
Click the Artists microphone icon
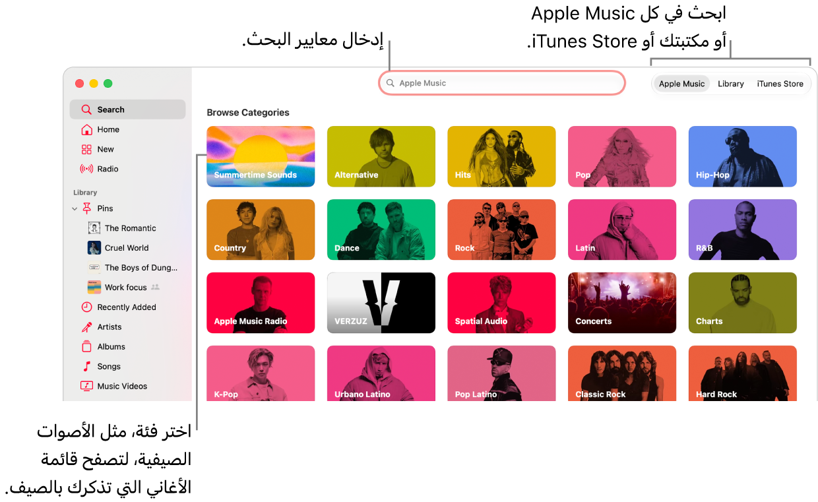[x=86, y=327]
